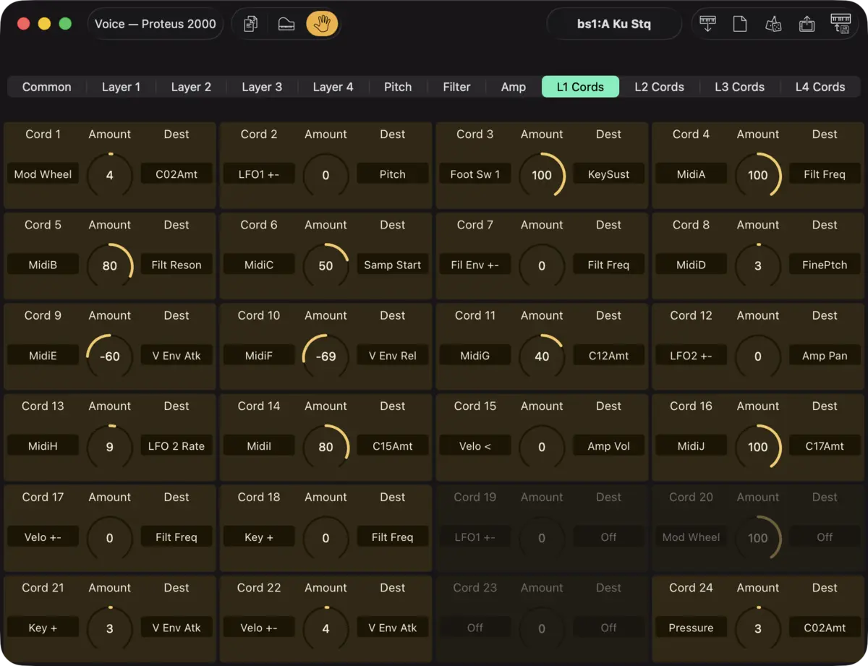Click the copy documents icon in toolbar
The height and width of the screenshot is (666, 868).
coord(251,24)
